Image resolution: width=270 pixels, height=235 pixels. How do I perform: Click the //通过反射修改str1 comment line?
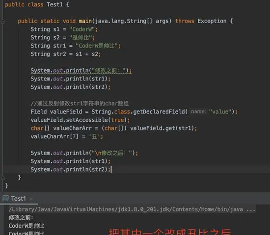point(80,104)
